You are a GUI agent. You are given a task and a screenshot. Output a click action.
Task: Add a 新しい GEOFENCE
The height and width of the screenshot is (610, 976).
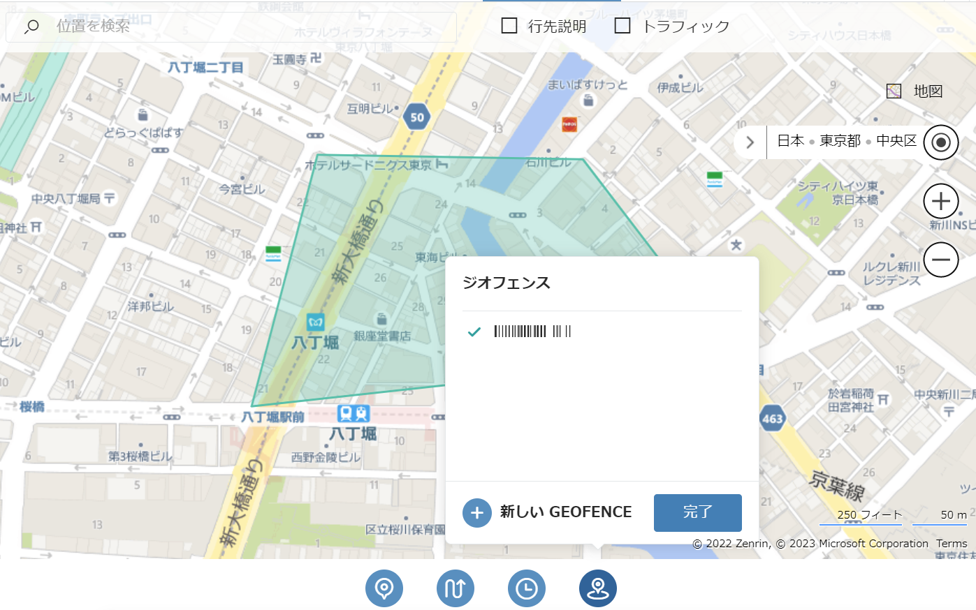tap(547, 512)
